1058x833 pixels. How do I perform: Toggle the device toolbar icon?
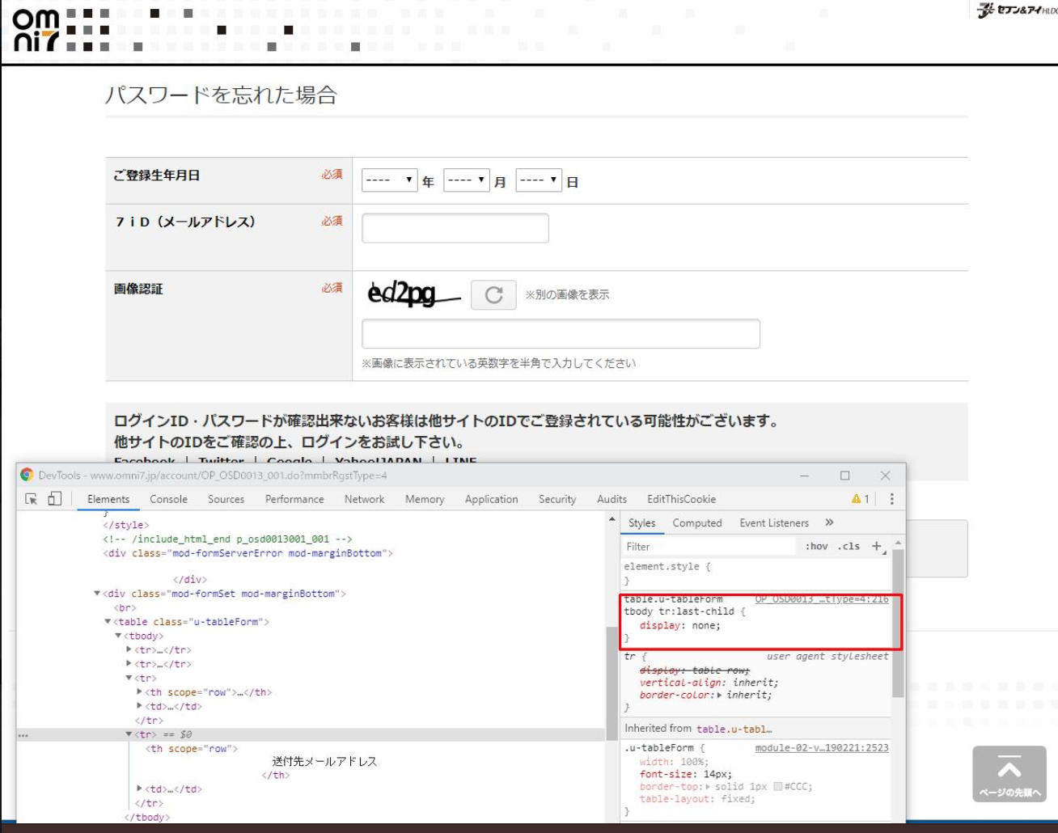tap(54, 499)
